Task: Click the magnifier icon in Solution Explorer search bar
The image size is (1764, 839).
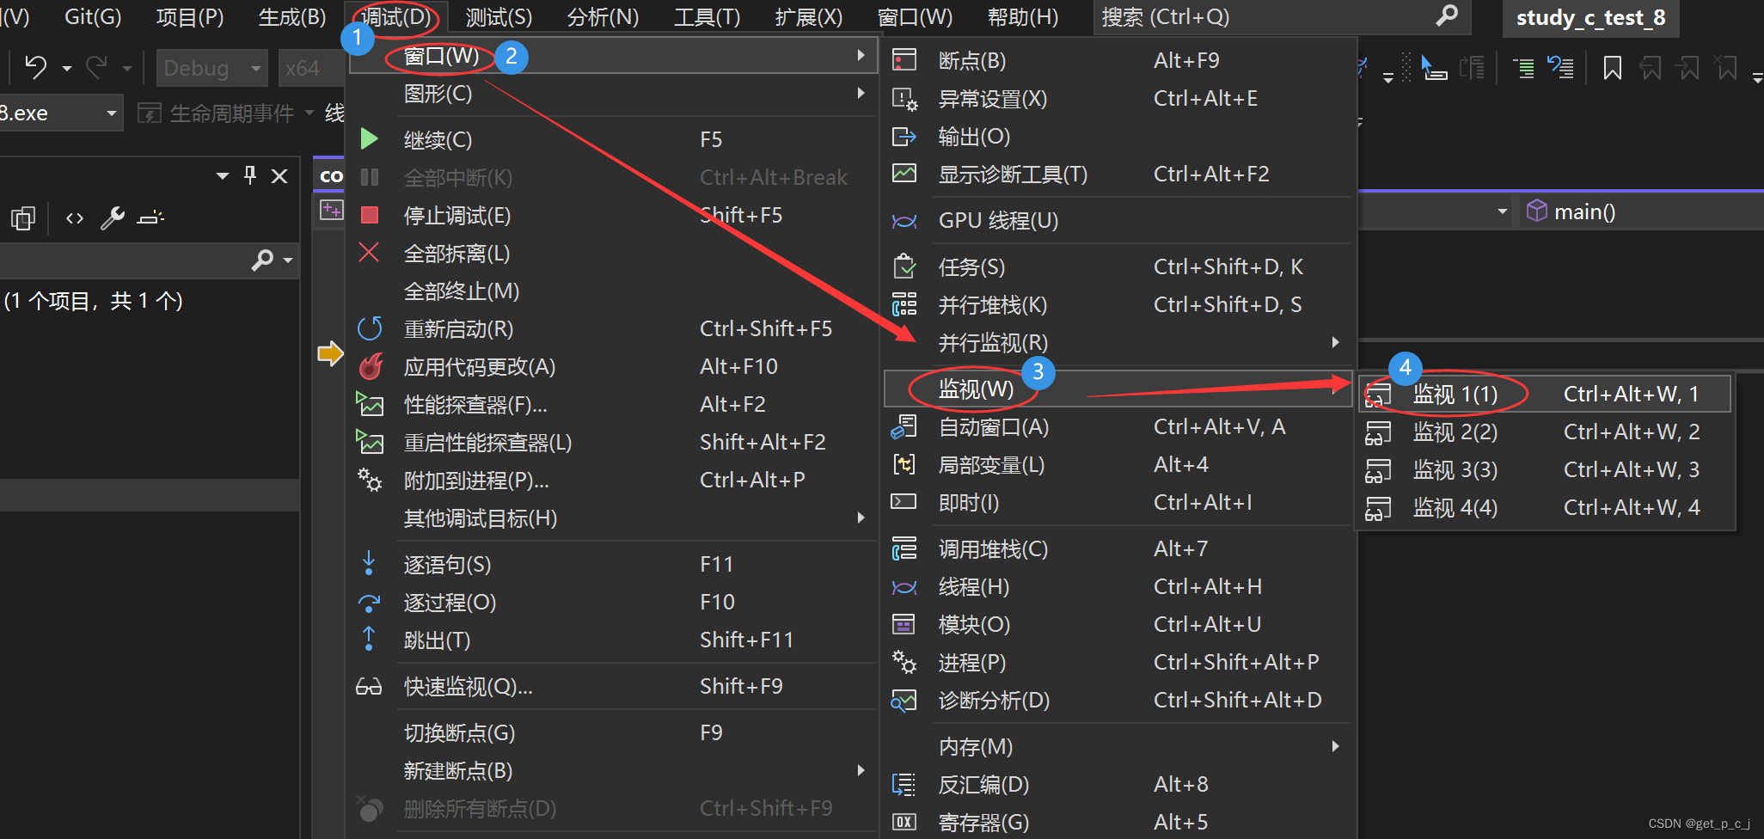Action: click(263, 260)
